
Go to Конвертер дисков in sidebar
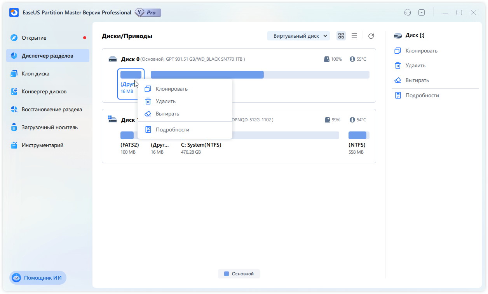[44, 91]
